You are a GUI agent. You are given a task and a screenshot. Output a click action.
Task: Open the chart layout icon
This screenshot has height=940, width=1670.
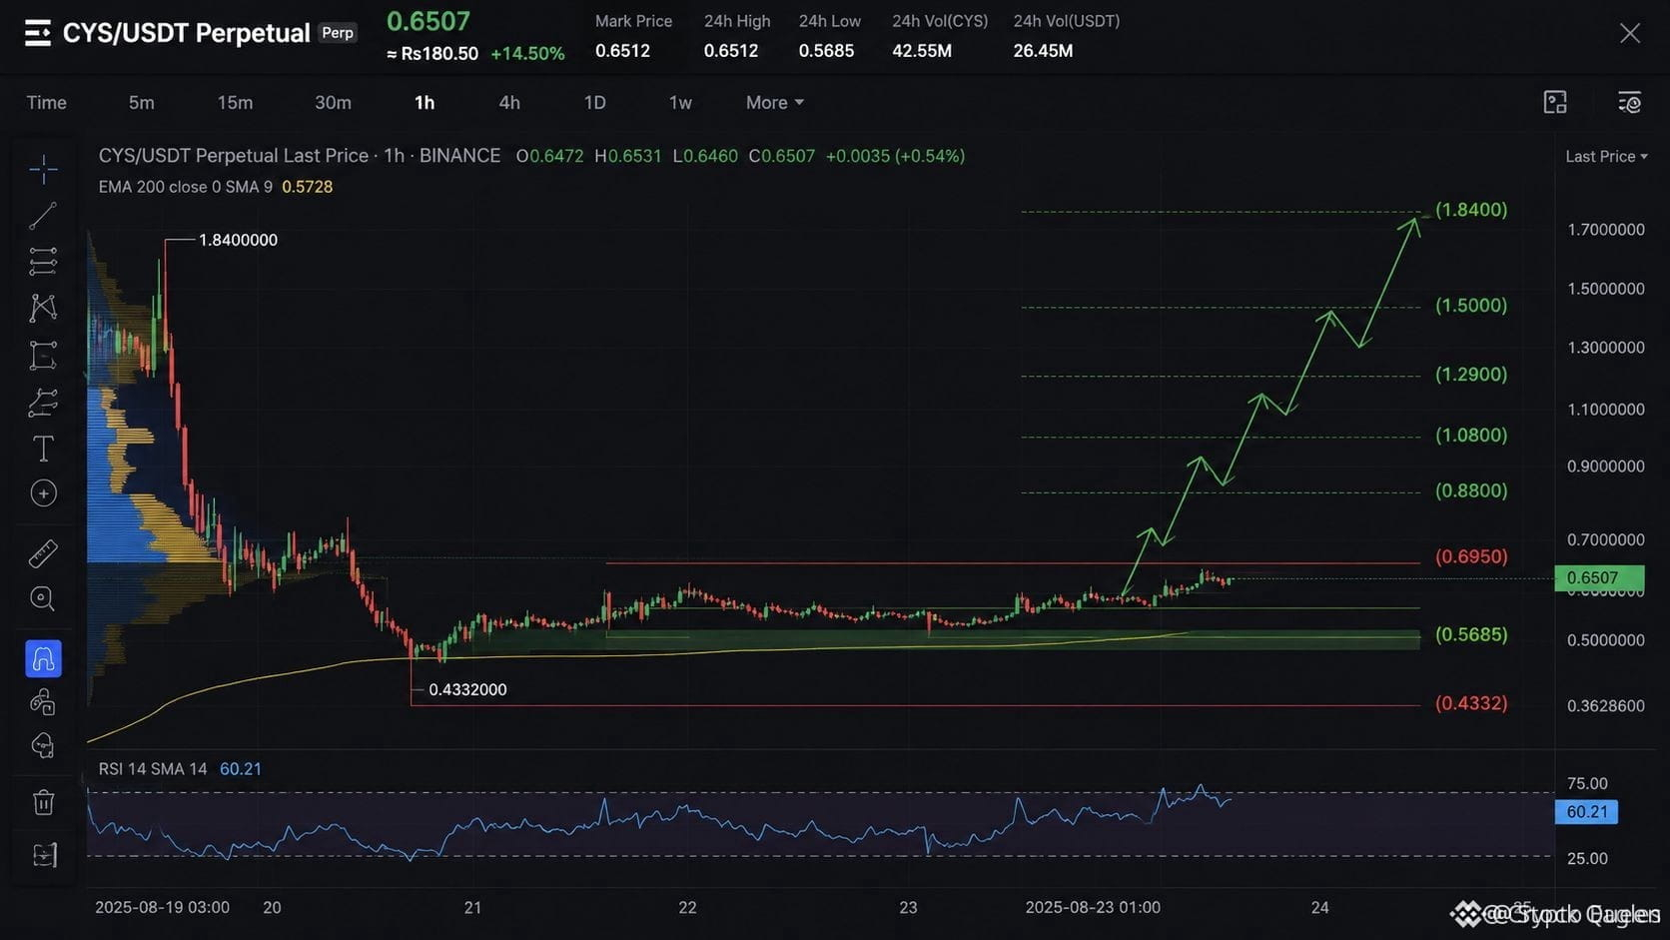[1555, 102]
